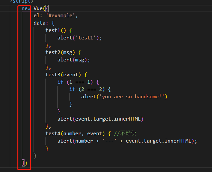
Task: Click the alert('test1') call
Action: pos(80,38)
